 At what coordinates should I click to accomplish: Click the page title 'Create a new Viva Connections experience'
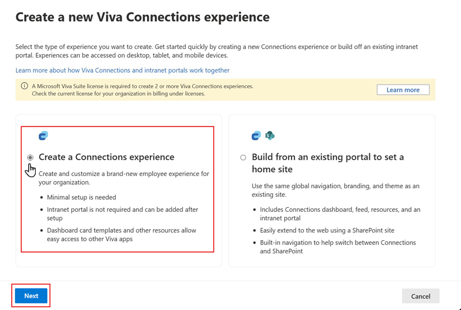pos(142,17)
